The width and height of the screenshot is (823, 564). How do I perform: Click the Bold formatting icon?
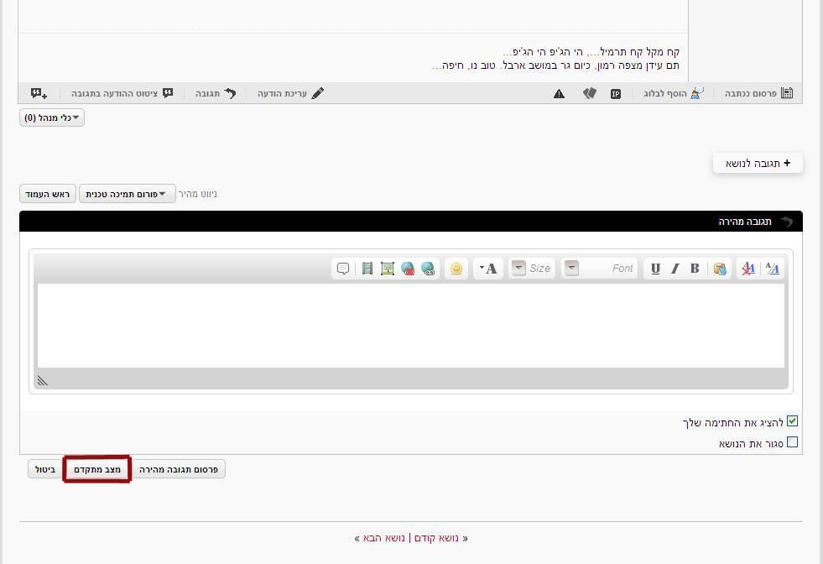[695, 269]
